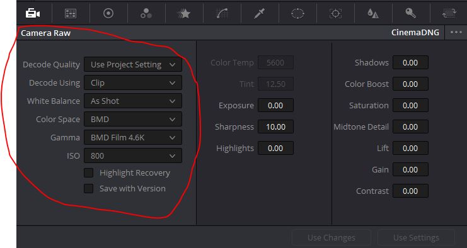Open the Decode Using dropdown

click(x=133, y=83)
